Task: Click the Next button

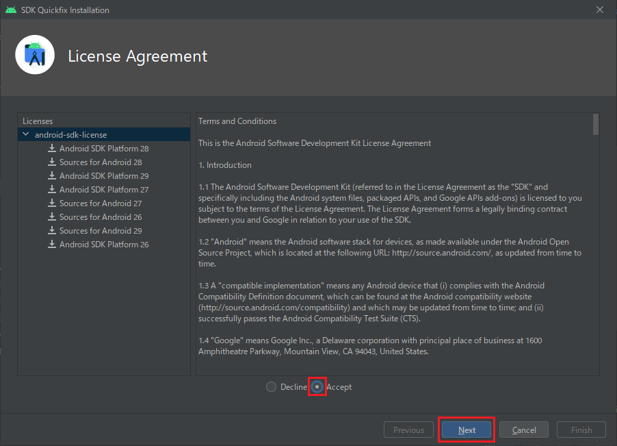Action: [x=467, y=430]
